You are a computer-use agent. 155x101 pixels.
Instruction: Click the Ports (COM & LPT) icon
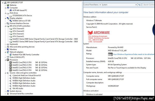(8, 57)
